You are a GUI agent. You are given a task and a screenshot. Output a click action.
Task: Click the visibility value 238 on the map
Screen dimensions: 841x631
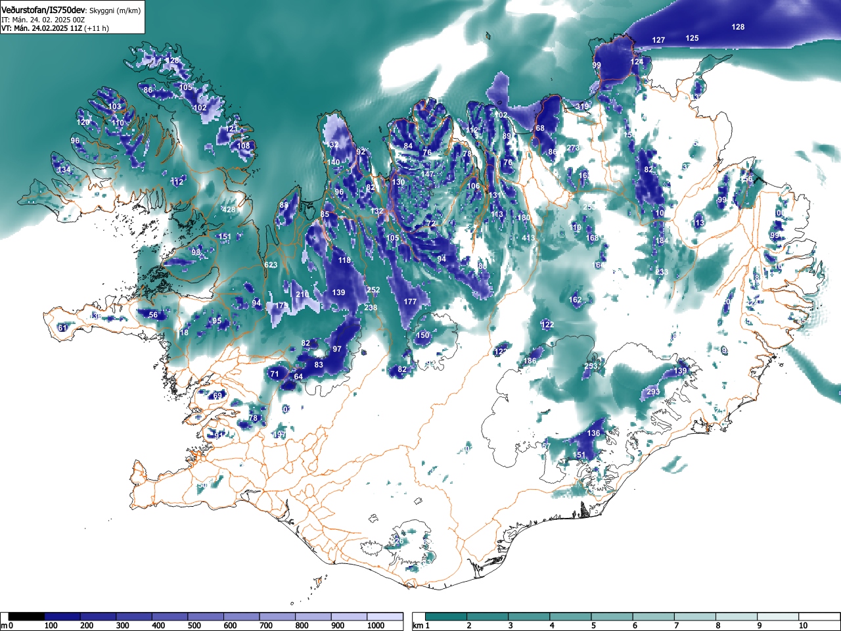[x=371, y=308]
